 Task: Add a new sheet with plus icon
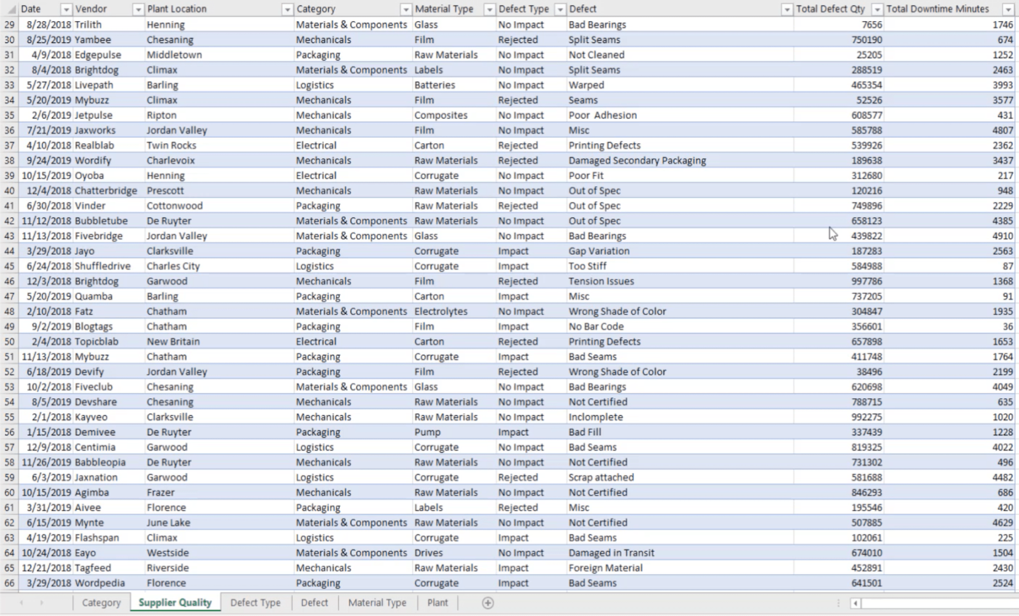click(x=488, y=603)
